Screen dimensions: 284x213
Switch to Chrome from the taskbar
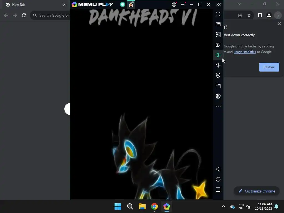tap(154, 206)
